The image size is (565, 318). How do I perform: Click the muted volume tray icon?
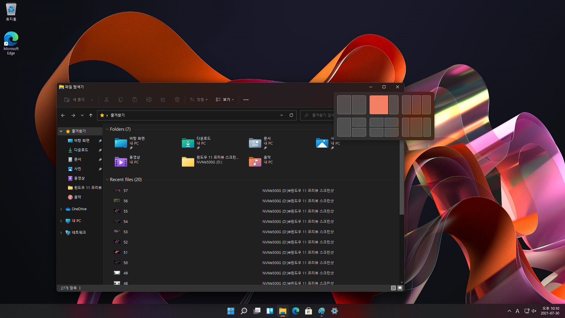click(534, 311)
